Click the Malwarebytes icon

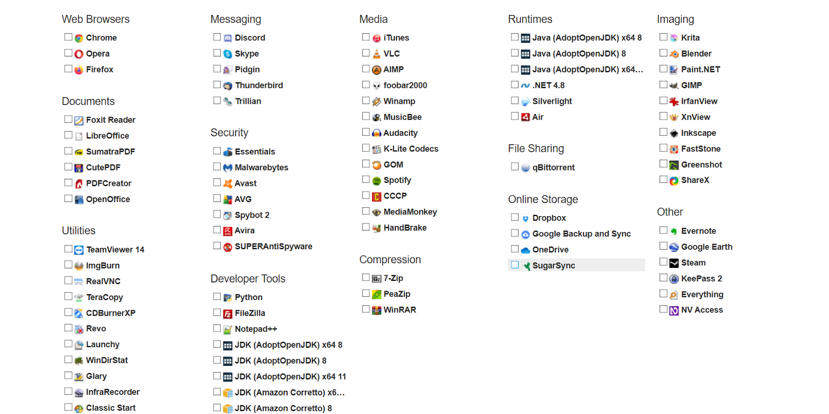pos(227,168)
